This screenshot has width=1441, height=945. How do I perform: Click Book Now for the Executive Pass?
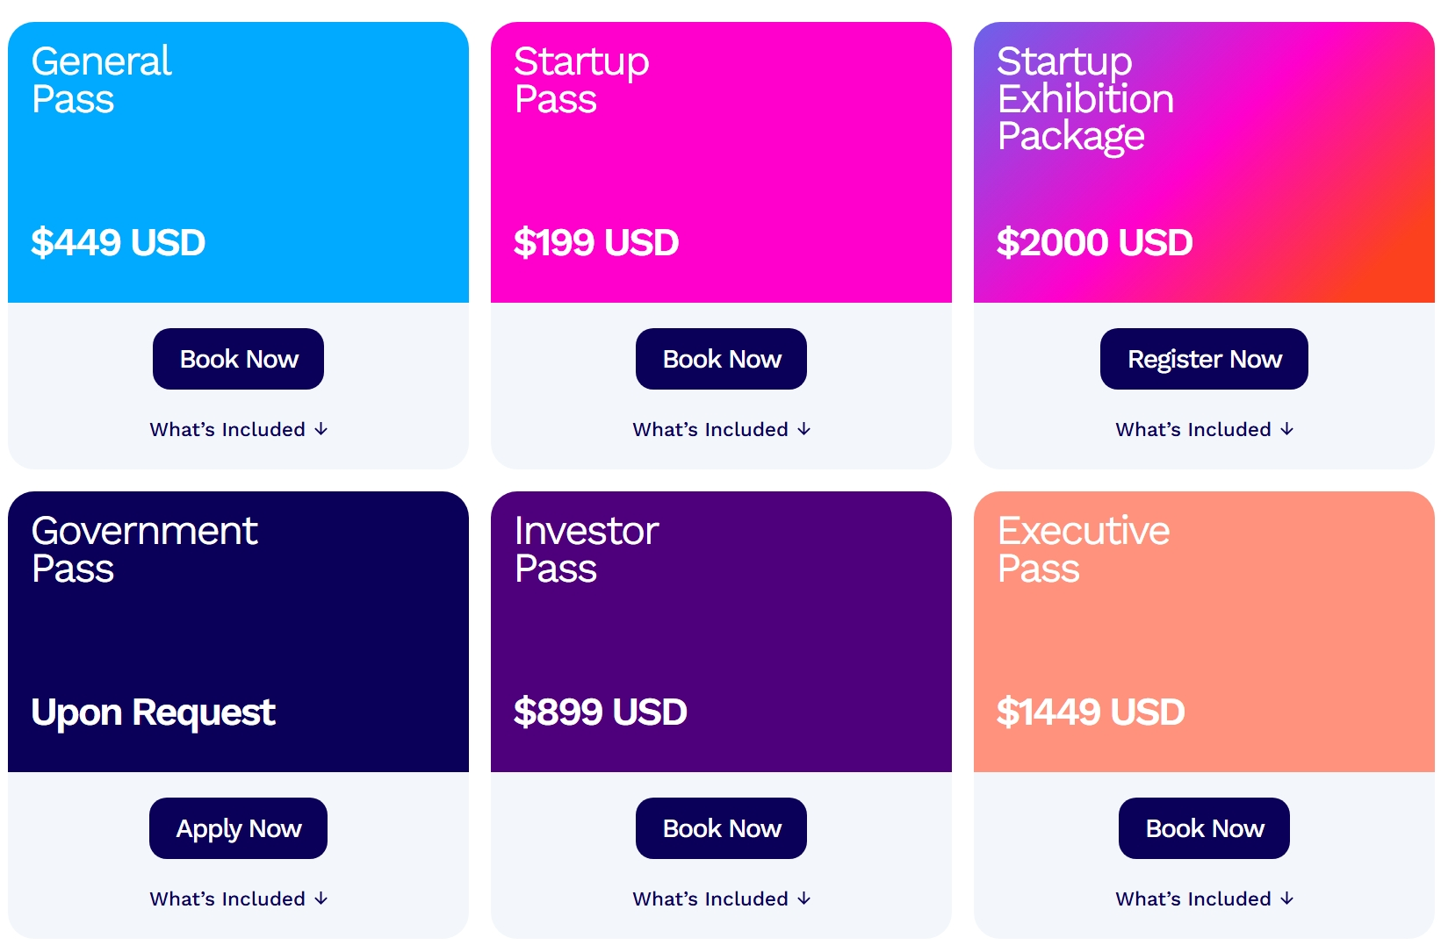click(1203, 827)
